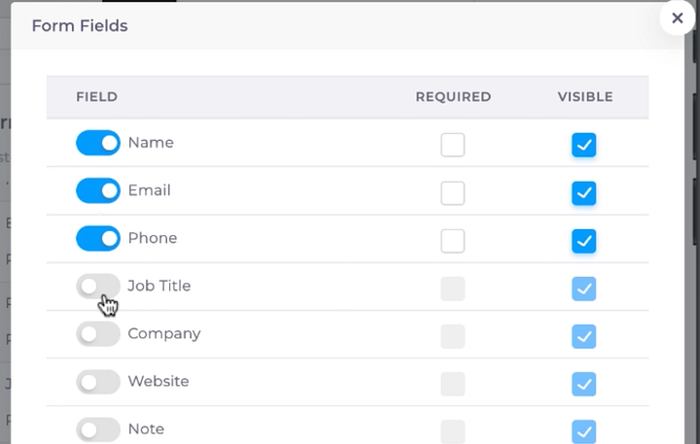Click the Job Title Visible checkbox
Screen dimensions: 700x444
(584, 289)
